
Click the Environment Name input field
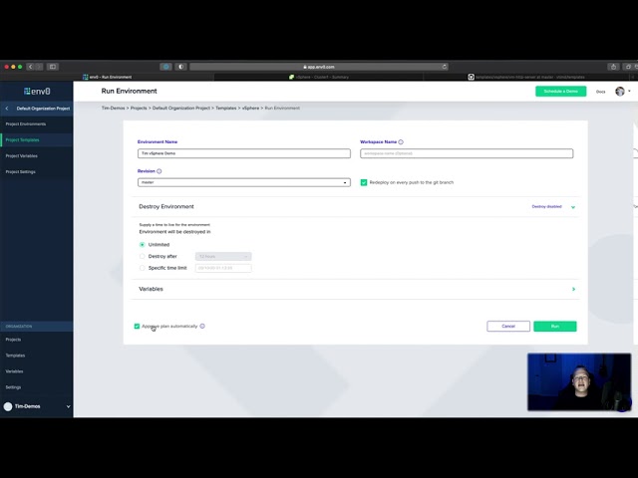243,153
